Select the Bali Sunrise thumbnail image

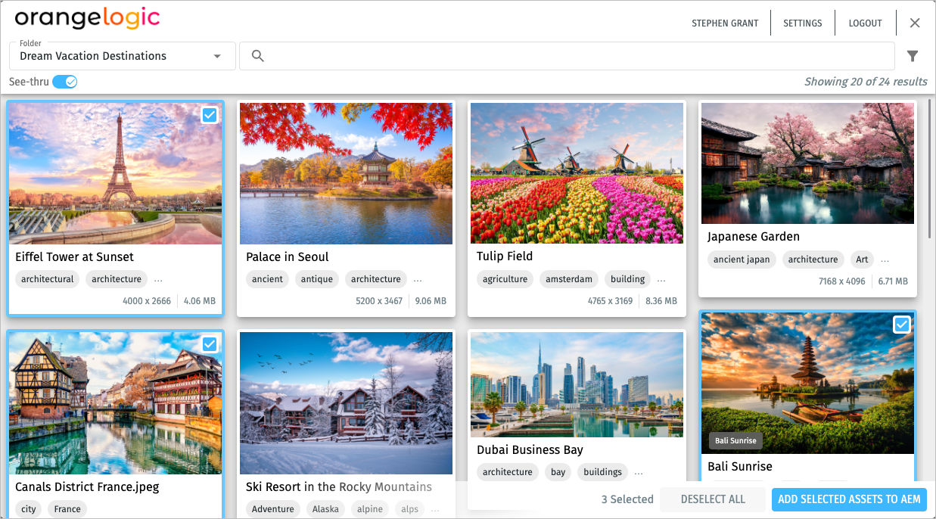pos(807,383)
